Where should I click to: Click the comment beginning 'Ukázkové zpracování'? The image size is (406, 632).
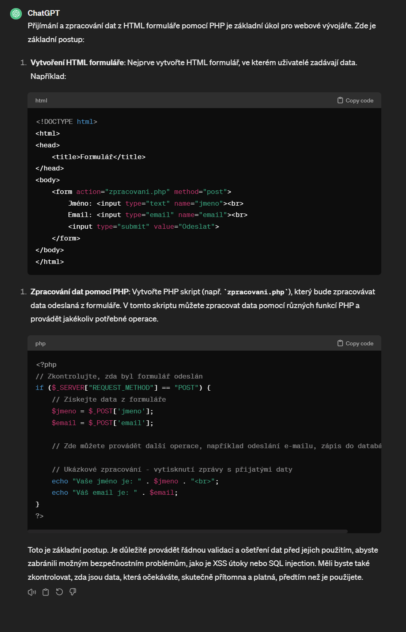[172, 469]
